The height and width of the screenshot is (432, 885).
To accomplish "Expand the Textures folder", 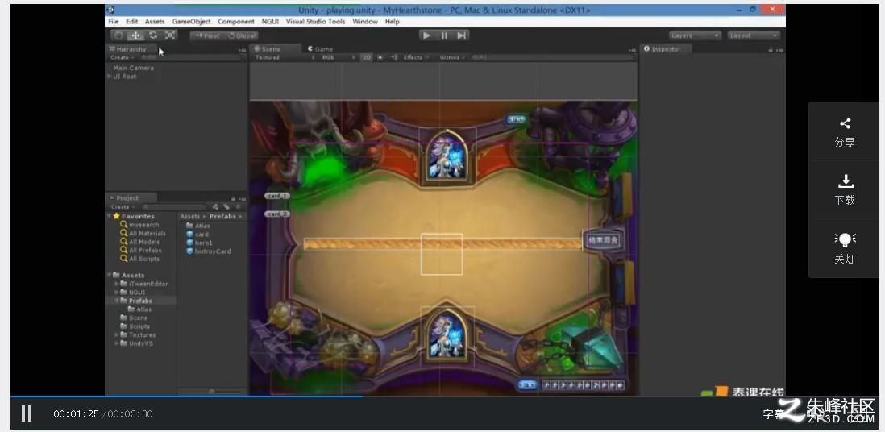I will tap(117, 334).
